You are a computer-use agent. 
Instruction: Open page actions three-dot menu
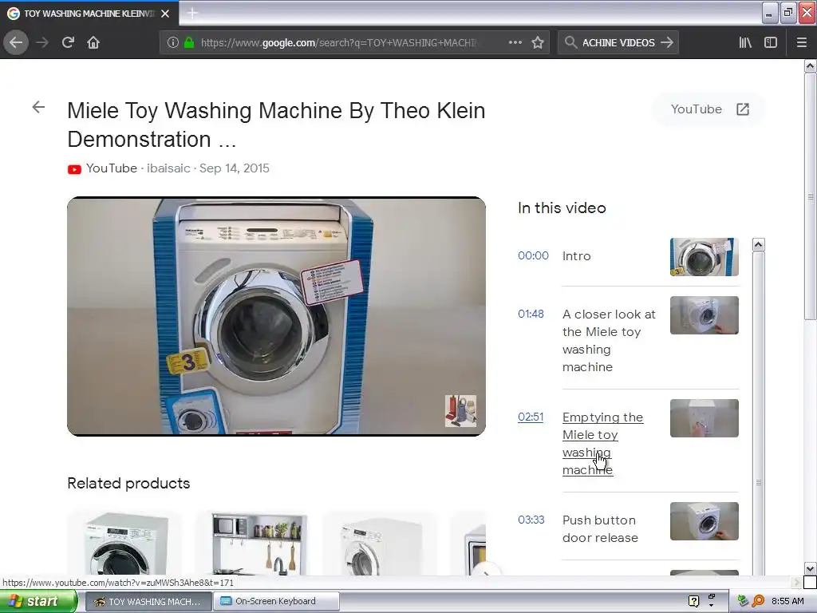515,42
